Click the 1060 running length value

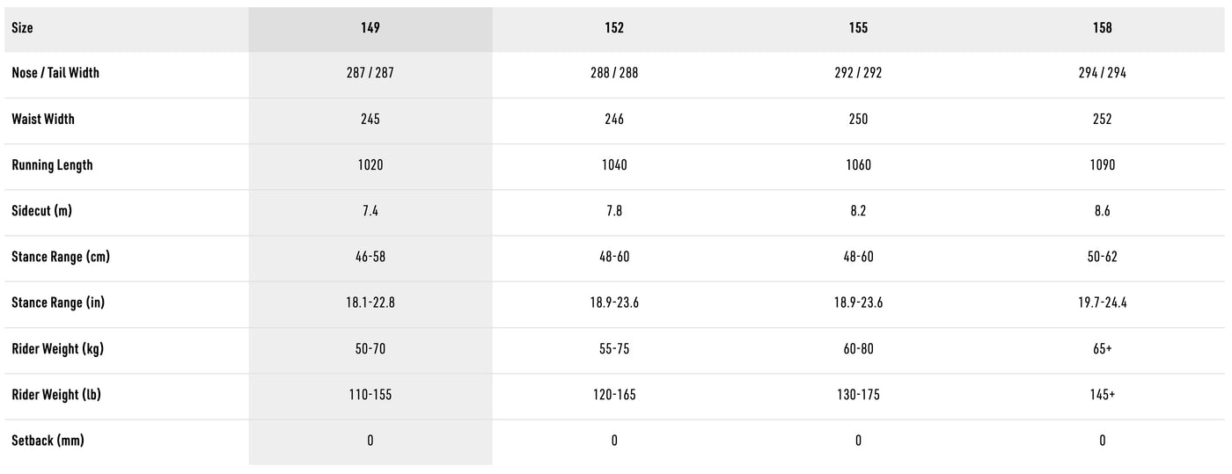click(x=858, y=165)
